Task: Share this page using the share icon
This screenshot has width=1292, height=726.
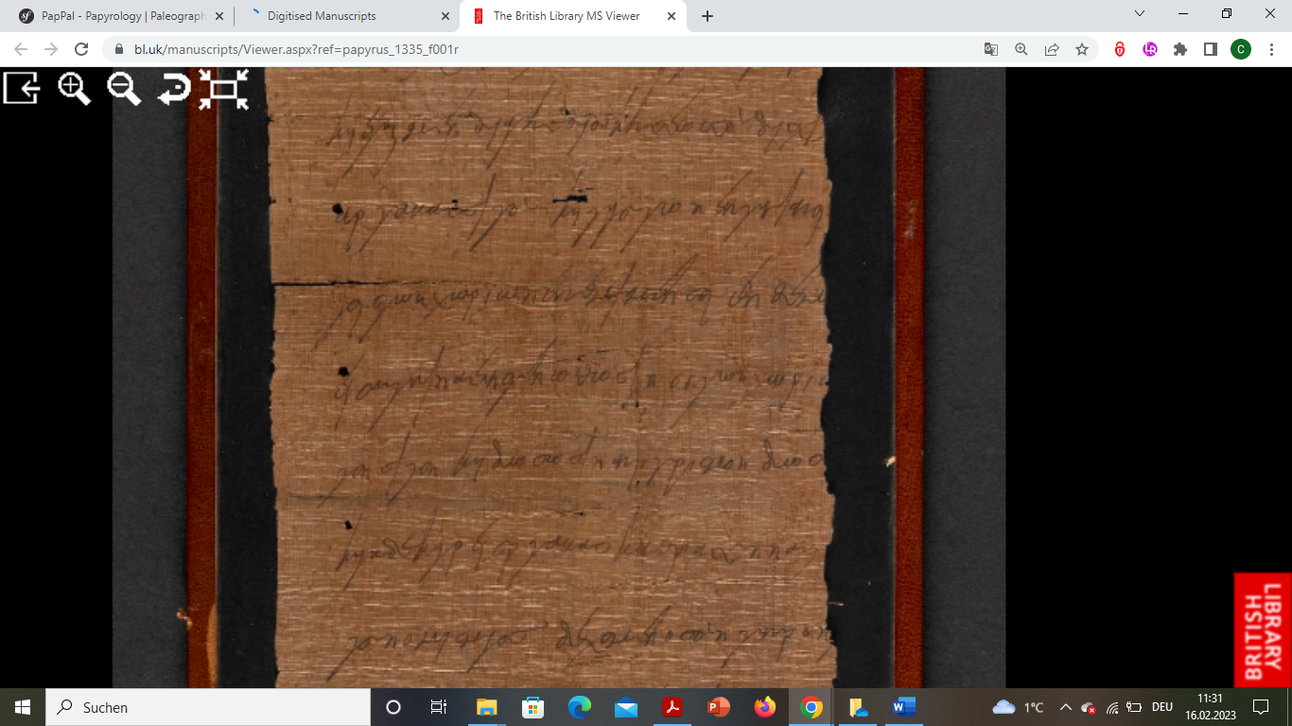Action: (1051, 49)
